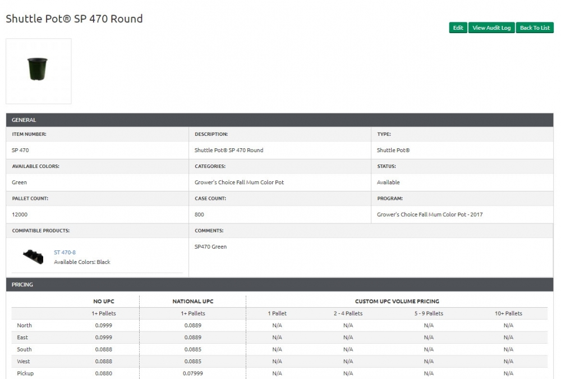
Task: Select the Categories value Grower's Choice Fall Mum Color Pot
Action: pos(240,182)
